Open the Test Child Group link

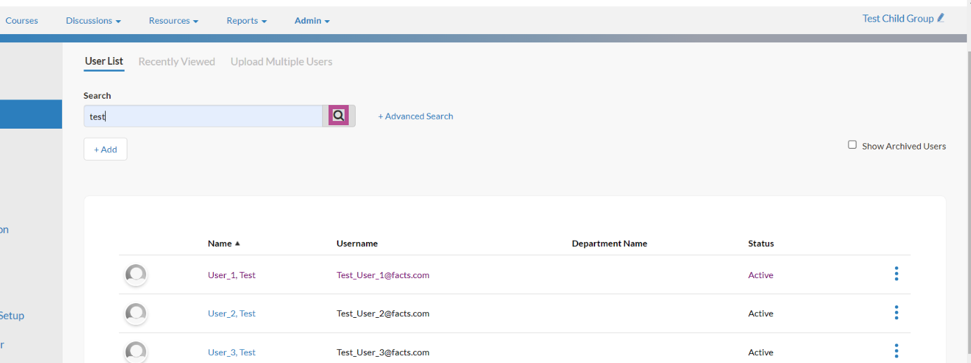click(x=898, y=18)
